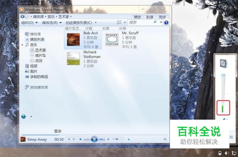Click the Mr. Scruff artist name
The image size is (238, 157).
130,33
